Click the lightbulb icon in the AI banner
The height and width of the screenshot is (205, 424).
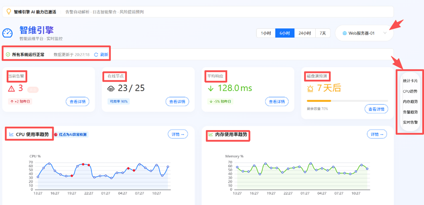(9, 11)
